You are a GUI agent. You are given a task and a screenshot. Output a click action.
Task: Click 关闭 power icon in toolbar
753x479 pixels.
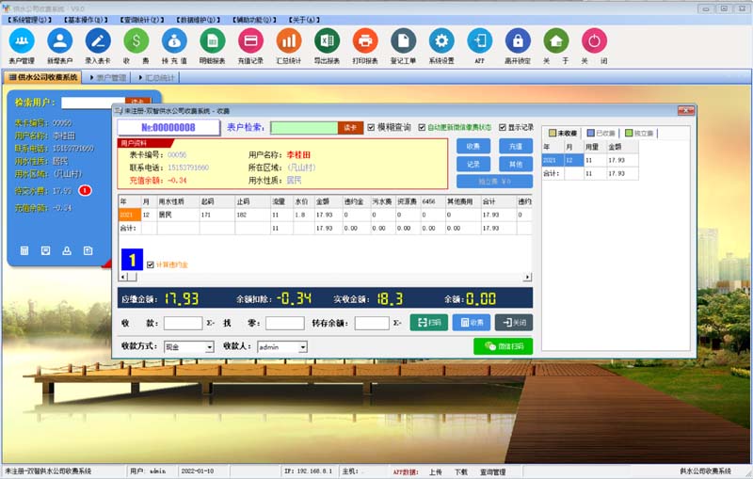pyautogui.click(x=594, y=41)
